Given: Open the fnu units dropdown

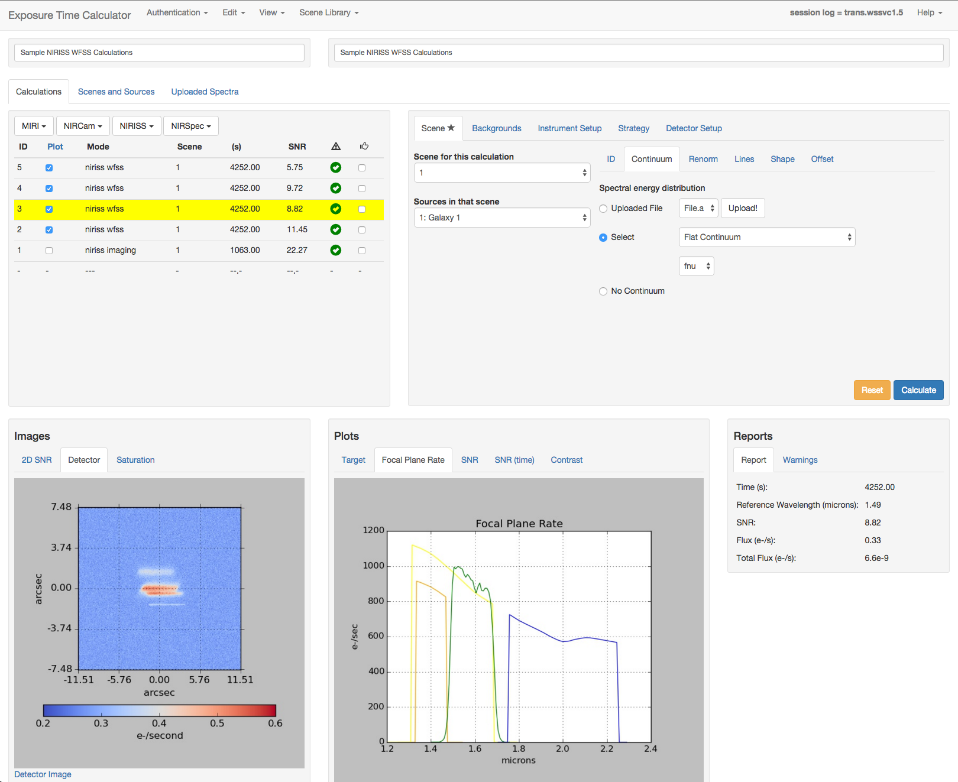Looking at the screenshot, I should click(x=696, y=267).
